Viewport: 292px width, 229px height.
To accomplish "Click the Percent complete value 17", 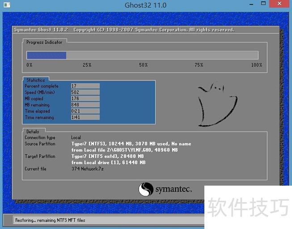I will tap(85, 86).
